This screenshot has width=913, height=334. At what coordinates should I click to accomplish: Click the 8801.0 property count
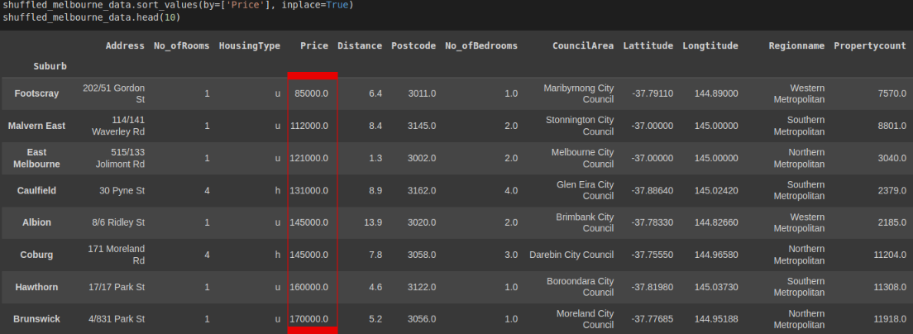click(892, 126)
